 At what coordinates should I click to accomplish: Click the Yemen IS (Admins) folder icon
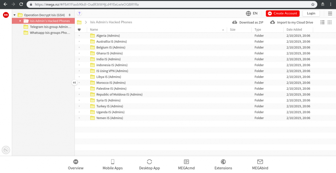[x=92, y=118]
